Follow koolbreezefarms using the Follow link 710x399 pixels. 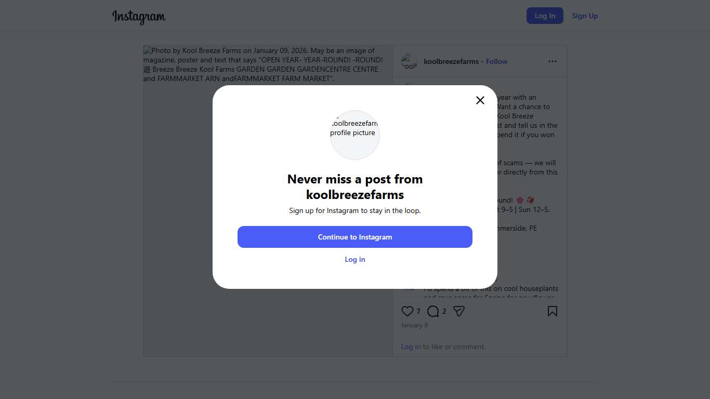coord(496,61)
